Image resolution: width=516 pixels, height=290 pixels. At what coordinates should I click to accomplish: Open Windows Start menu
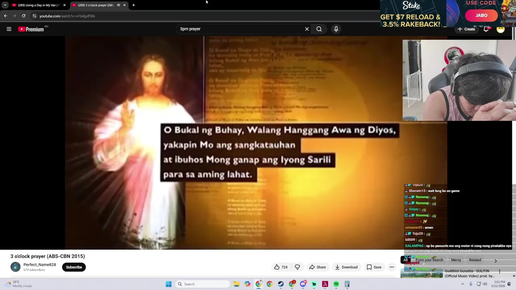(169, 284)
